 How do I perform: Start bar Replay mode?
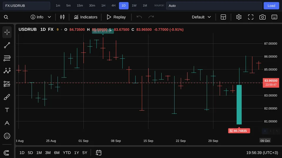pos(116,17)
